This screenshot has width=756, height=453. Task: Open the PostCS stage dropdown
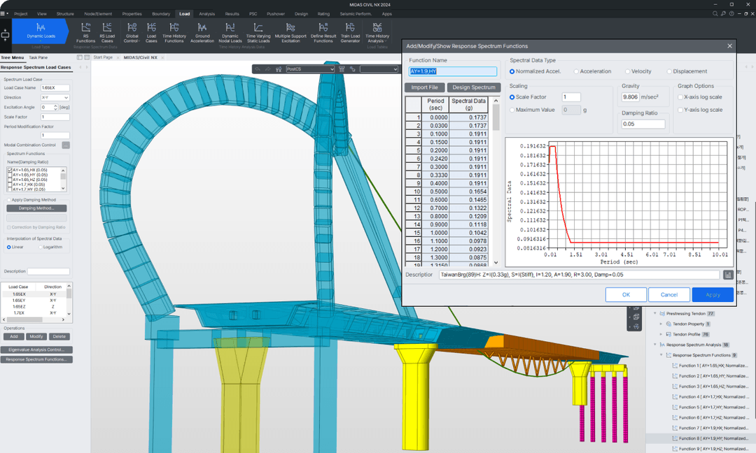tap(310, 69)
